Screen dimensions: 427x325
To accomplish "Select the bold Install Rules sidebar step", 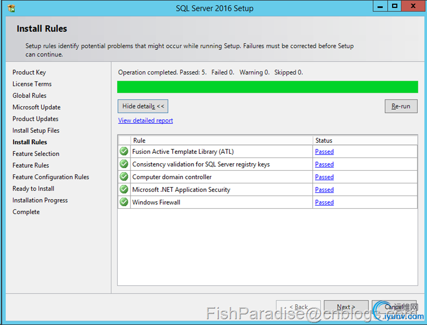I will pyautogui.click(x=30, y=142).
